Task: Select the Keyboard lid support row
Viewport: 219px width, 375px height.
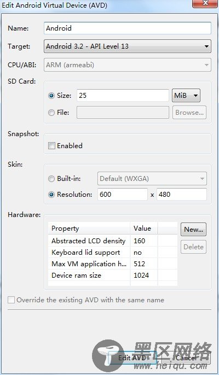Action: point(113,253)
